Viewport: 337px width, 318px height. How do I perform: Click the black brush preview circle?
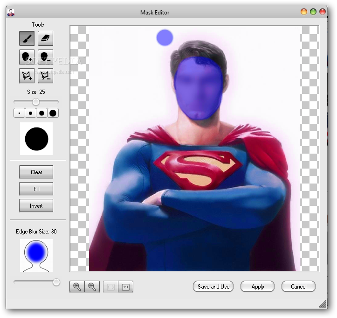click(x=36, y=139)
